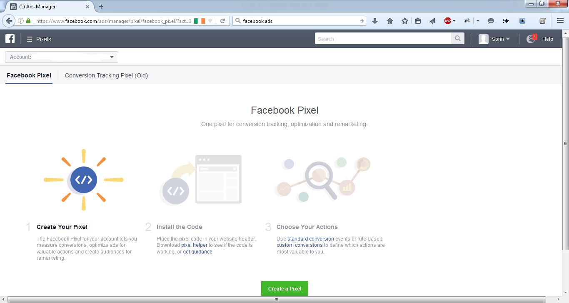Click the Install the Code heading
Image resolution: width=569 pixels, height=303 pixels.
click(x=180, y=227)
